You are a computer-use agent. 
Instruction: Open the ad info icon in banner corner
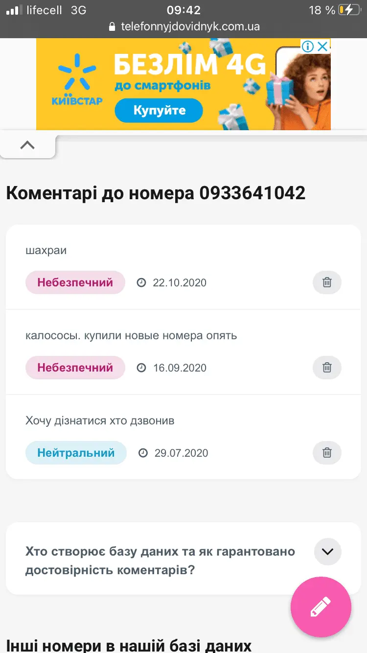pyautogui.click(x=307, y=47)
